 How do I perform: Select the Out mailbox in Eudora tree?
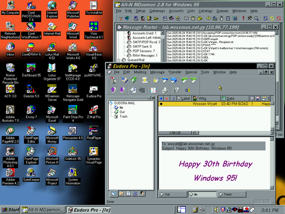click(122, 112)
